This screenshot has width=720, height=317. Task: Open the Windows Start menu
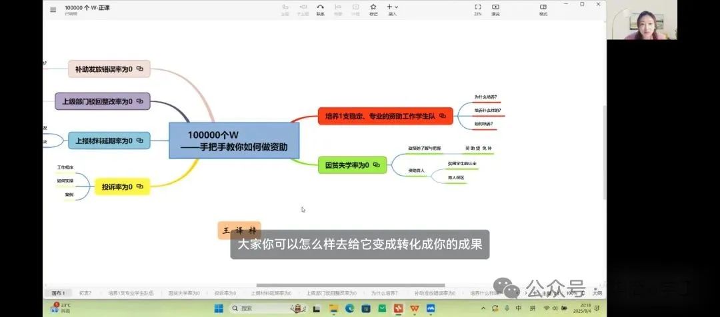point(217,308)
